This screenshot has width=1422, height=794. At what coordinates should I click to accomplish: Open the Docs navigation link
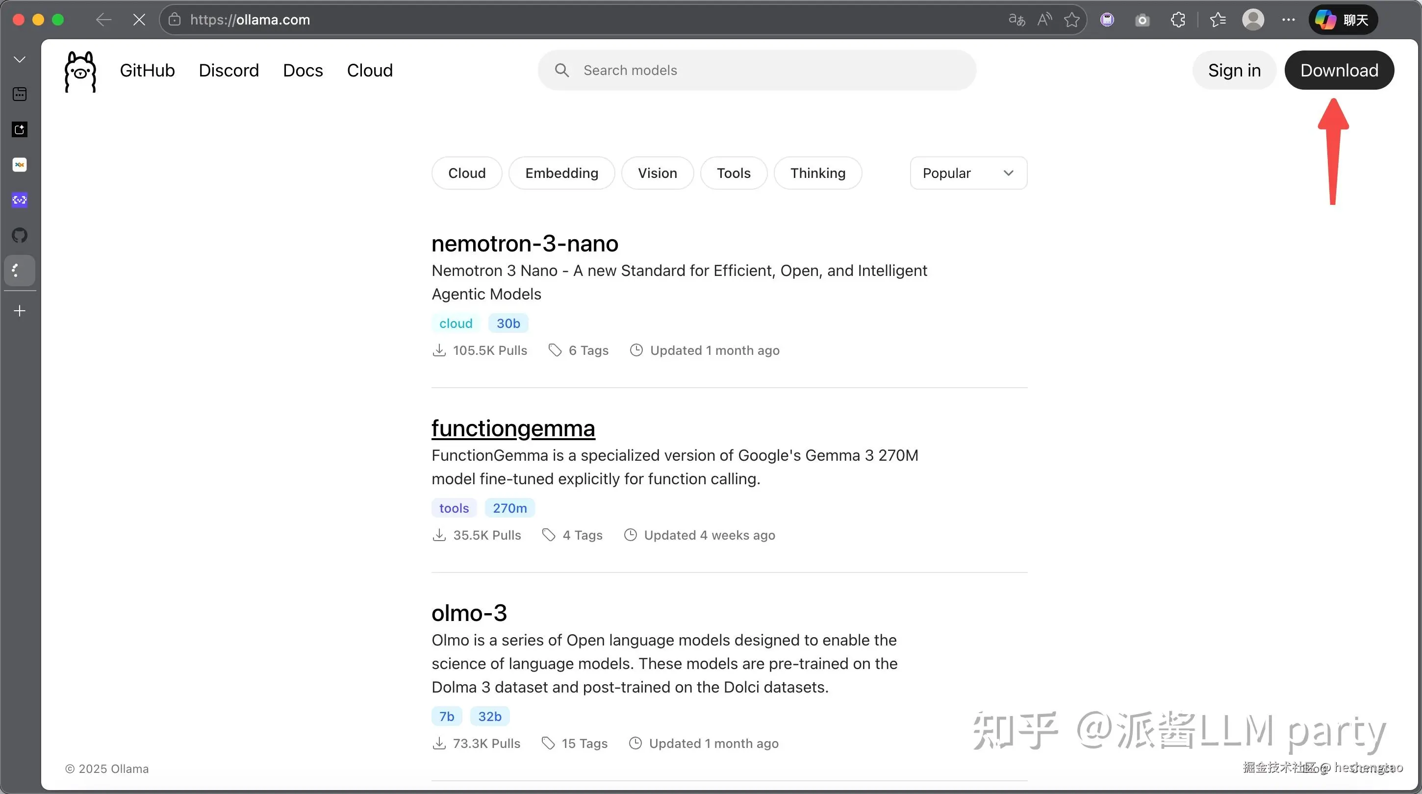(303, 71)
